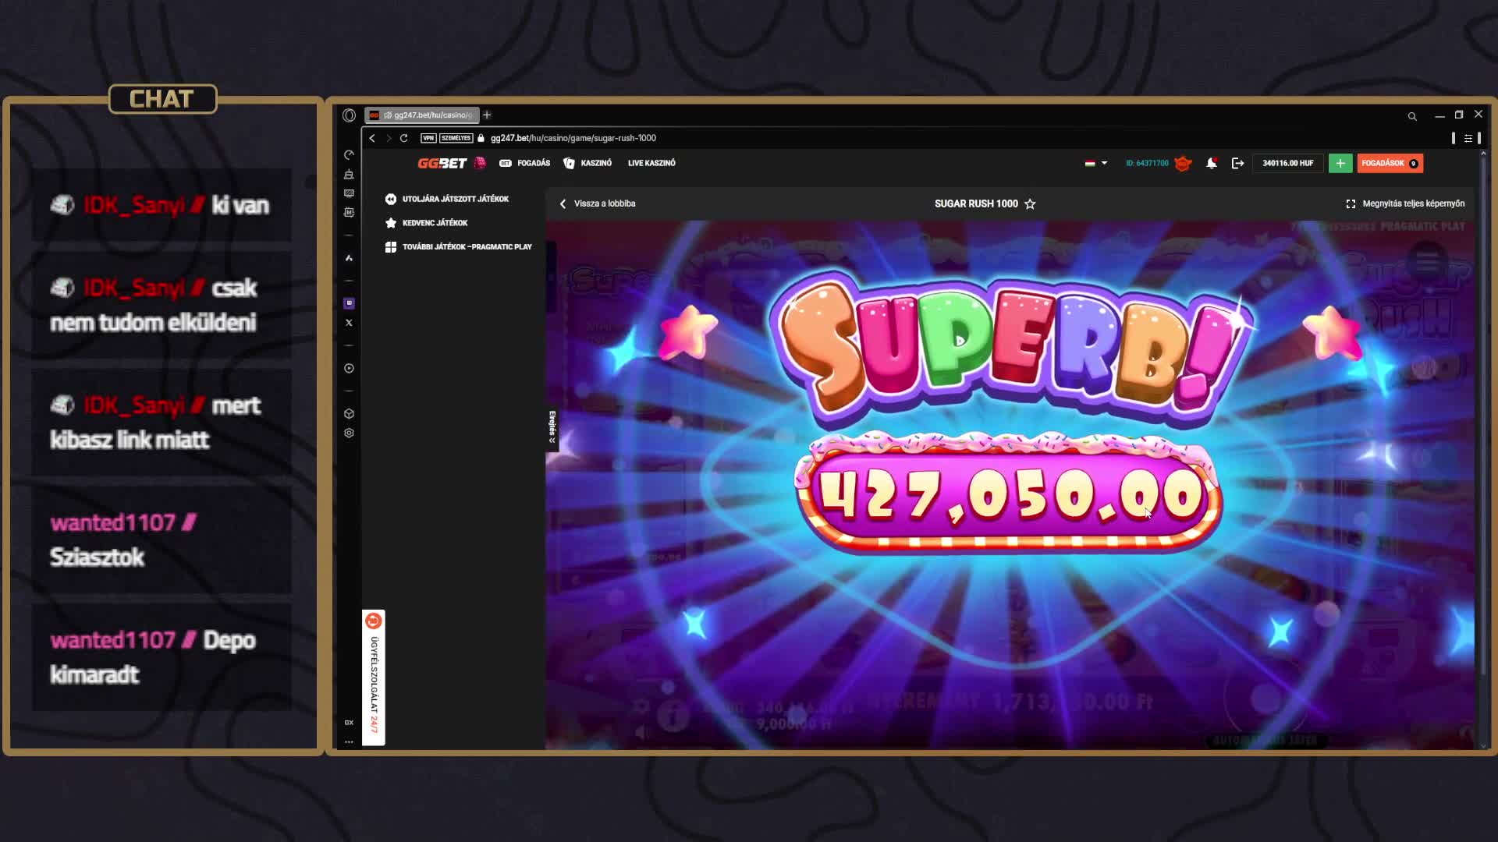
Task: Open customer support headset icon
Action: click(373, 621)
